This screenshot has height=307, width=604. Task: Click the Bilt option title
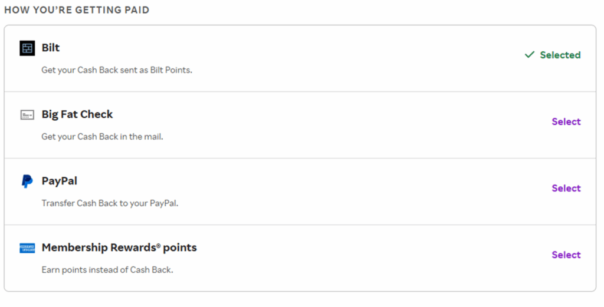tap(51, 48)
